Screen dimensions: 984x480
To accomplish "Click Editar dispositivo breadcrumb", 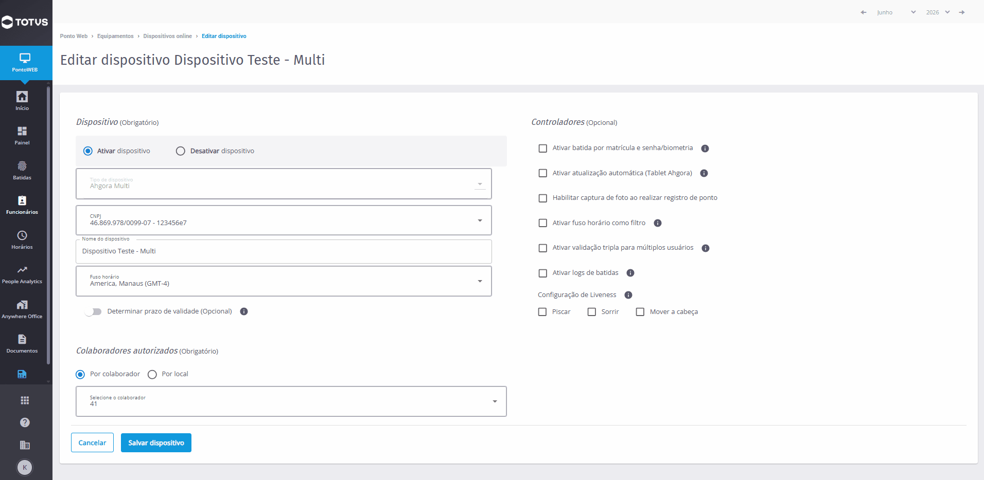I will (x=224, y=36).
